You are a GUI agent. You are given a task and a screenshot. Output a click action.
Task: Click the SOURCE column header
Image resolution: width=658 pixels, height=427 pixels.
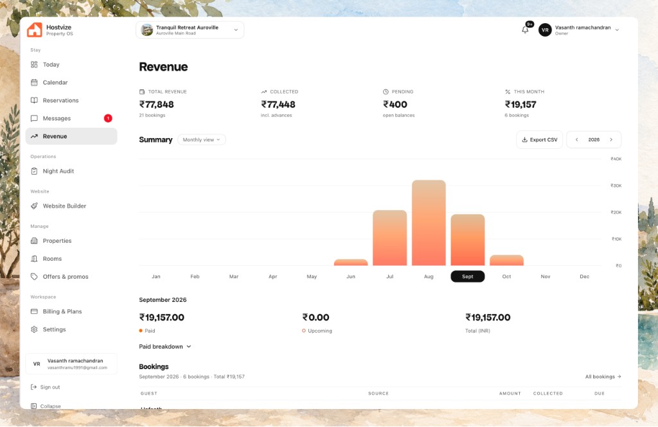pos(378,394)
